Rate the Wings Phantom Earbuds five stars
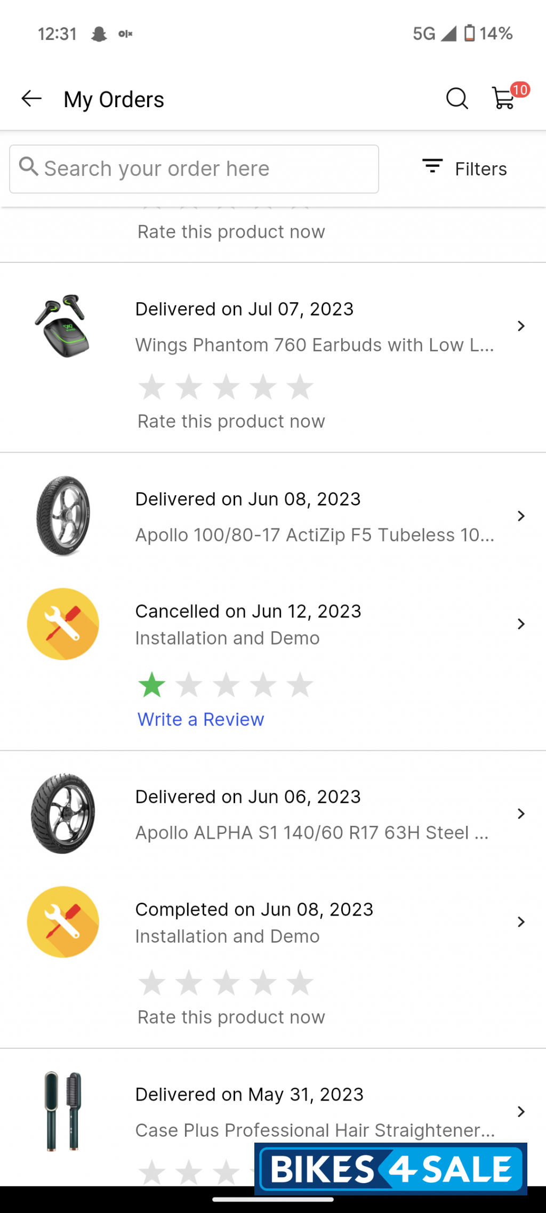 click(x=300, y=387)
